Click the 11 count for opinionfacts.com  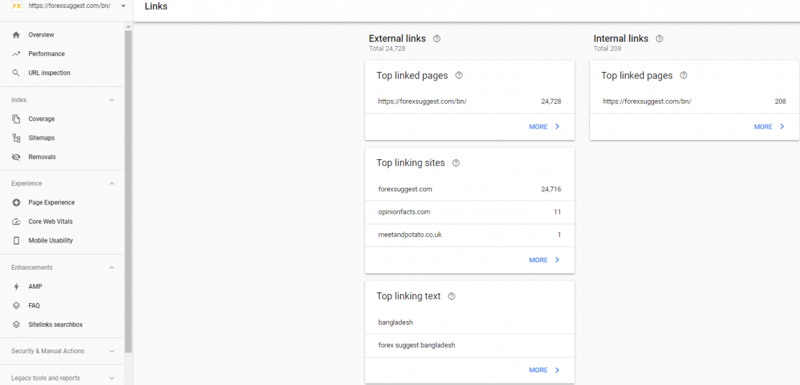tap(557, 212)
